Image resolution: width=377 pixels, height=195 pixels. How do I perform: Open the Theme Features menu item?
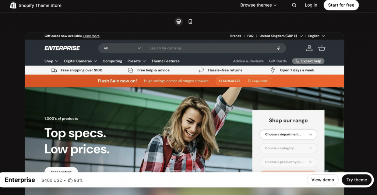point(165,61)
